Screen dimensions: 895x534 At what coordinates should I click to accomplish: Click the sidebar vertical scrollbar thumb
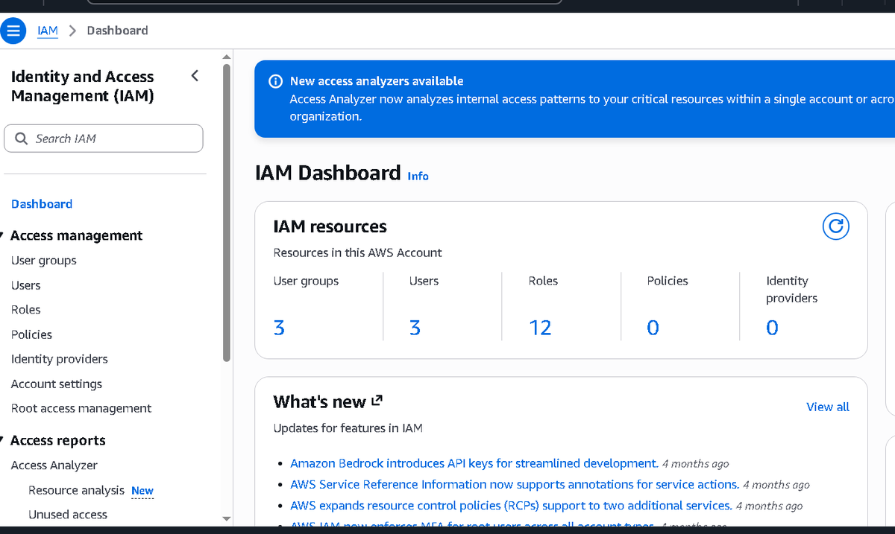pyautogui.click(x=227, y=213)
